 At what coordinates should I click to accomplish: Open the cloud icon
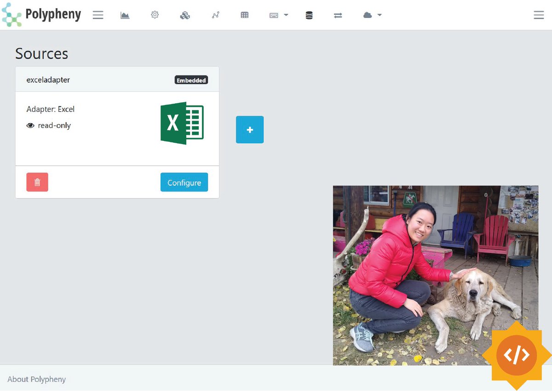click(368, 15)
